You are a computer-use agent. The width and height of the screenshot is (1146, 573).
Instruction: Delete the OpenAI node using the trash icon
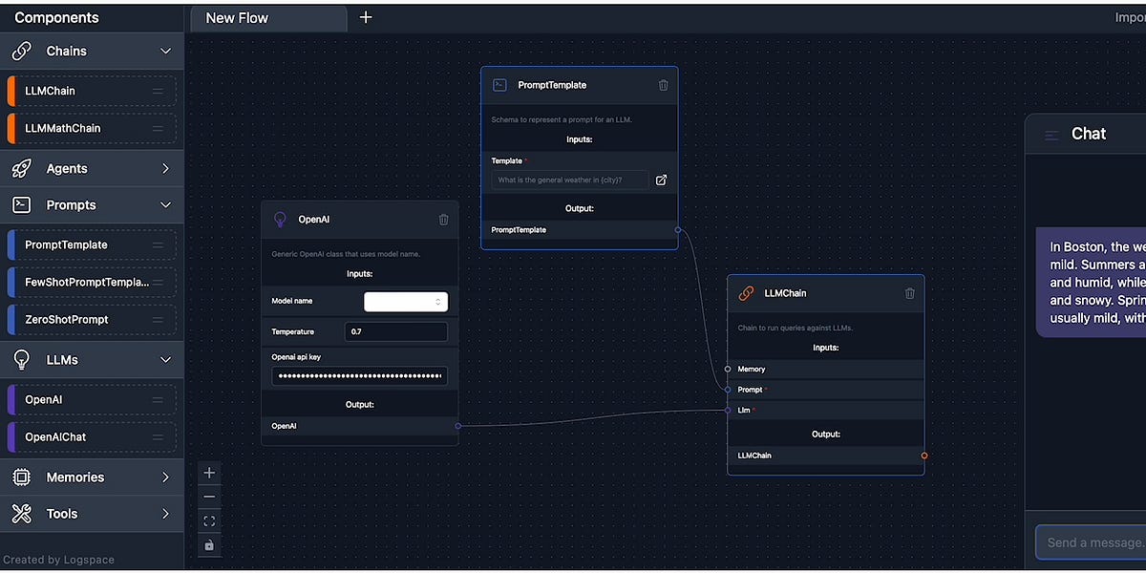click(443, 220)
